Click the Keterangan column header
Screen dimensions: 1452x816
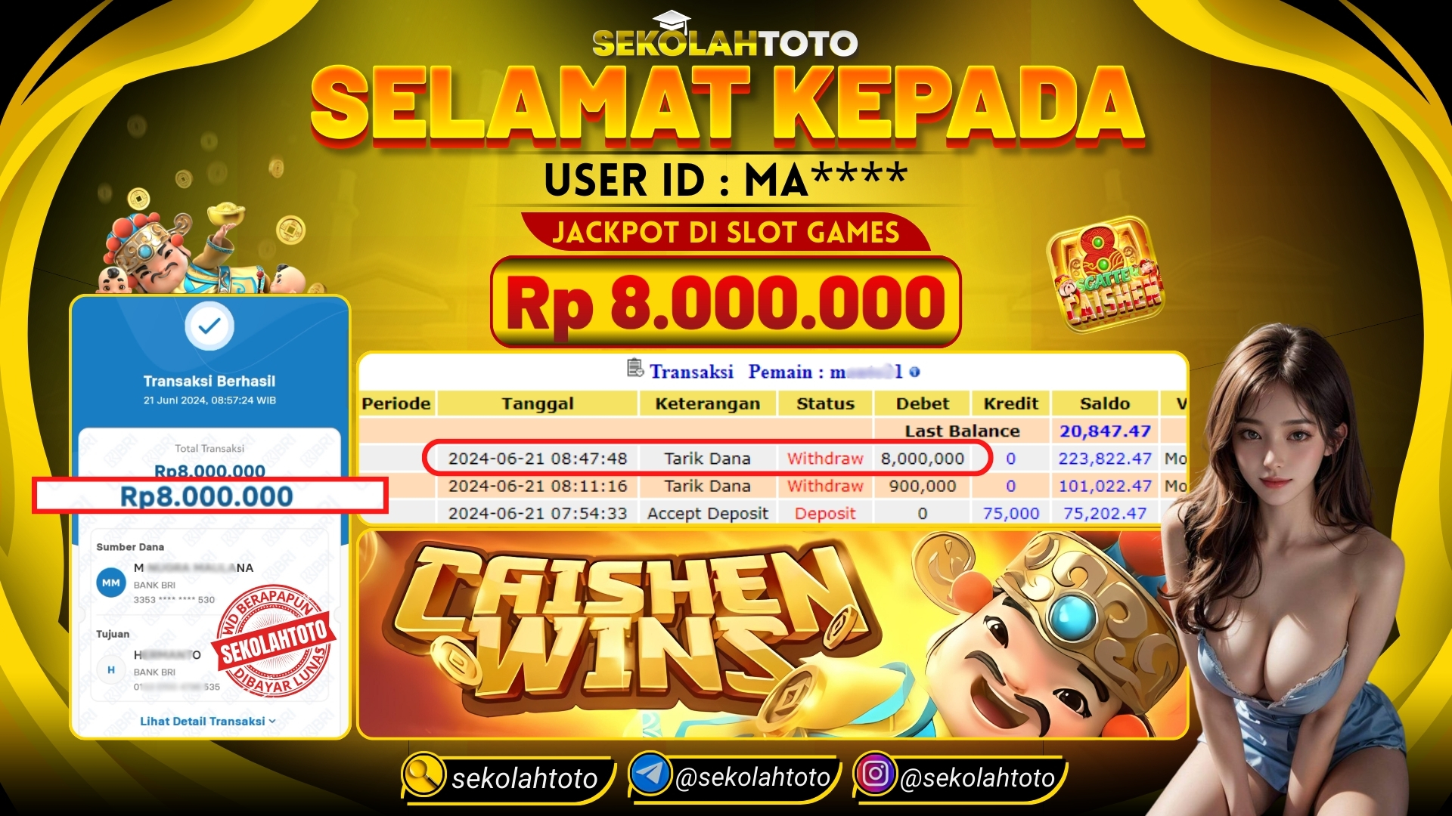click(708, 403)
